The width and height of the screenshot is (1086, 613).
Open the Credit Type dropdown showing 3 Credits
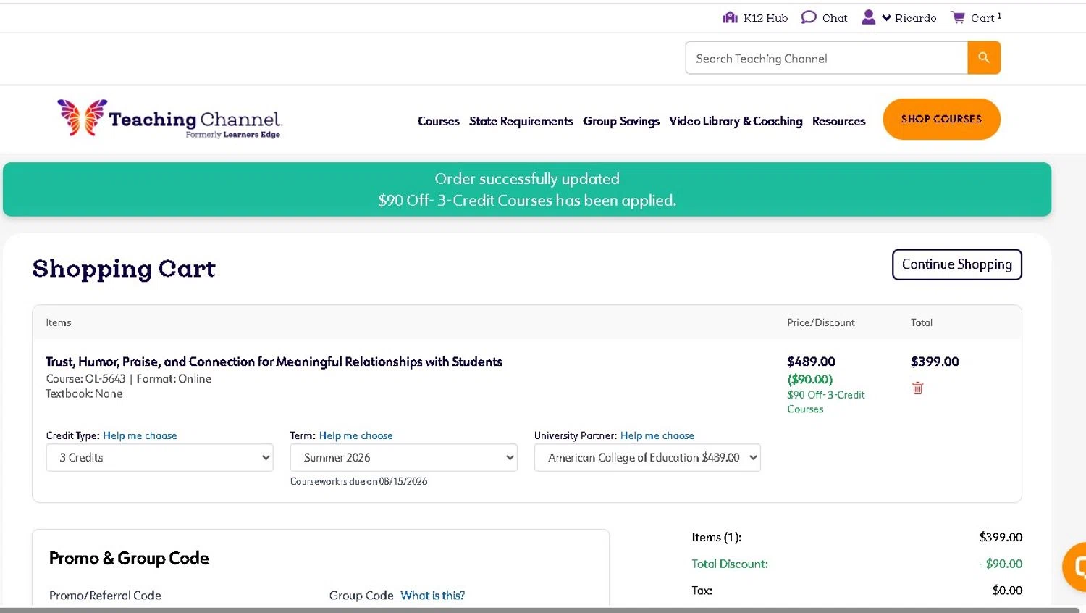159,457
